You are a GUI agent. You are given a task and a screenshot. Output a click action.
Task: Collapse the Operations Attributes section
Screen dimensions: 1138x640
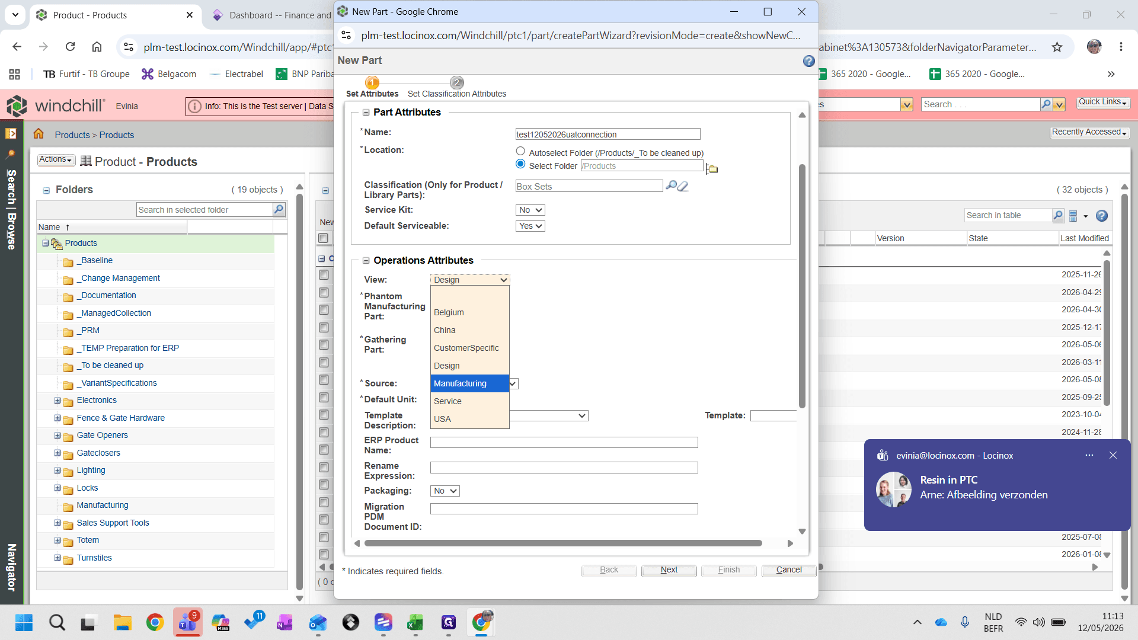coord(366,261)
